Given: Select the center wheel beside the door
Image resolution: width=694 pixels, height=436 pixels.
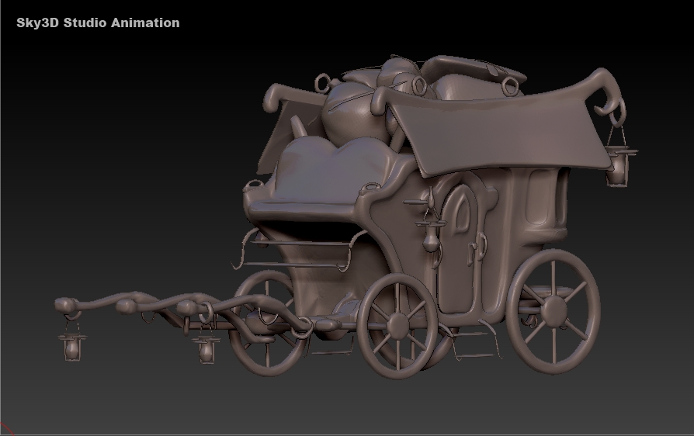Looking at the screenshot, I should pyautogui.click(x=397, y=326).
